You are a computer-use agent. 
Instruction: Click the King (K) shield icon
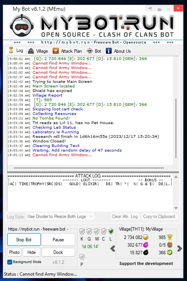(x=82, y=231)
